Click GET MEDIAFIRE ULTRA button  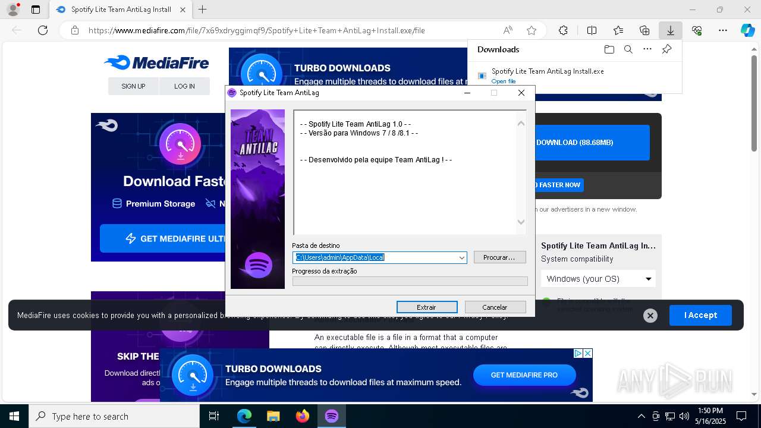[163, 238]
